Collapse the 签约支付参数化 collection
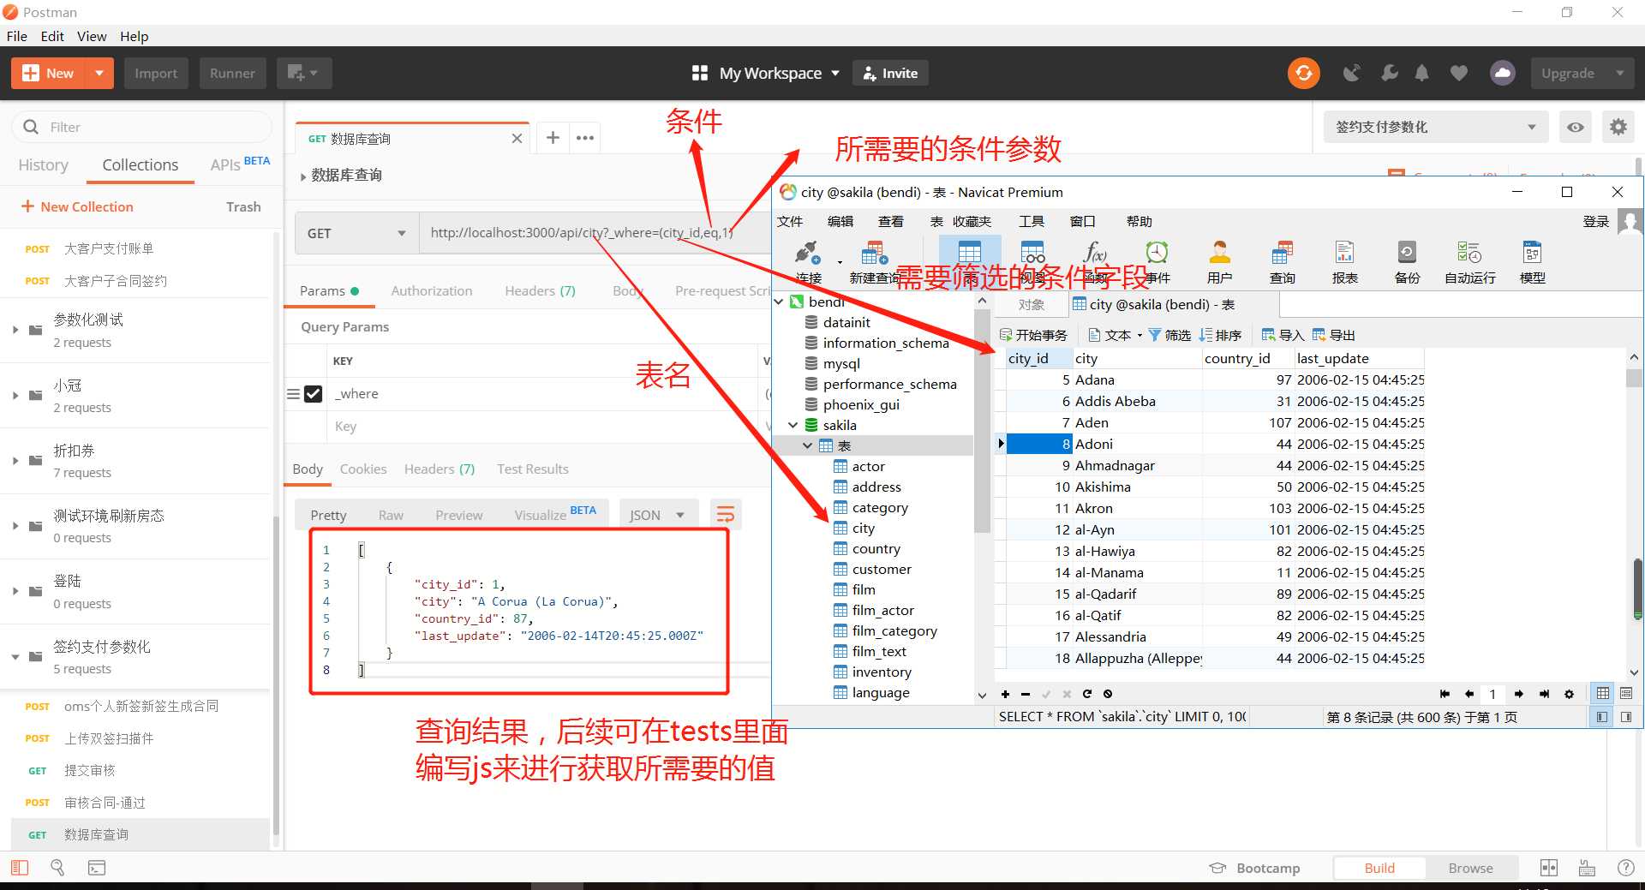 pyautogui.click(x=15, y=657)
